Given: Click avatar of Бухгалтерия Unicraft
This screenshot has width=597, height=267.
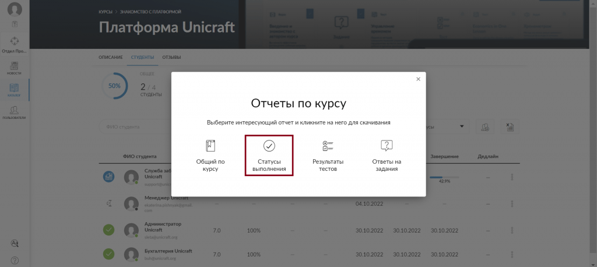Looking at the screenshot, I should coord(131,254).
